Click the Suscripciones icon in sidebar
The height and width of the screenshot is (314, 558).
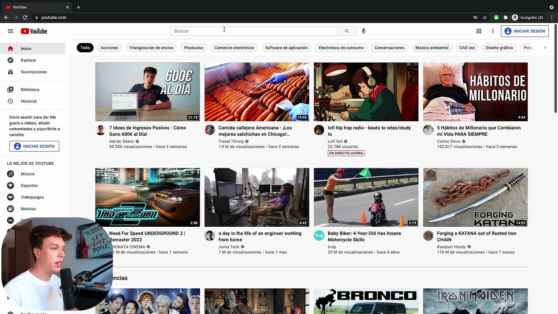click(x=10, y=72)
